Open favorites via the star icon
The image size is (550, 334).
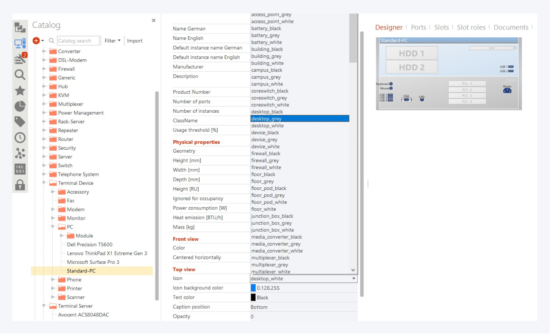[x=20, y=90]
